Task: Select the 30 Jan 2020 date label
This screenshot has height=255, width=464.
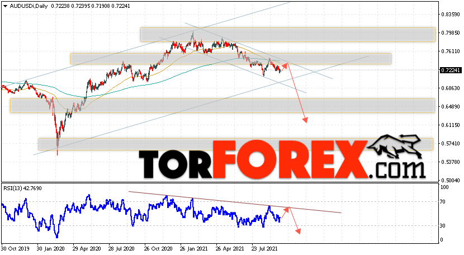Action: click(x=50, y=249)
